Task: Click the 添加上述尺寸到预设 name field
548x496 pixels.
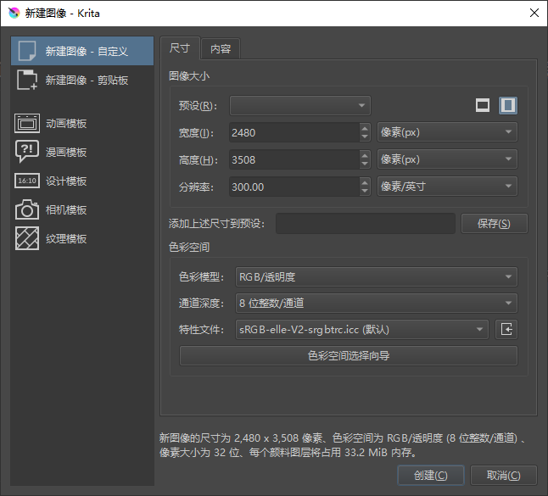Action: [x=365, y=224]
